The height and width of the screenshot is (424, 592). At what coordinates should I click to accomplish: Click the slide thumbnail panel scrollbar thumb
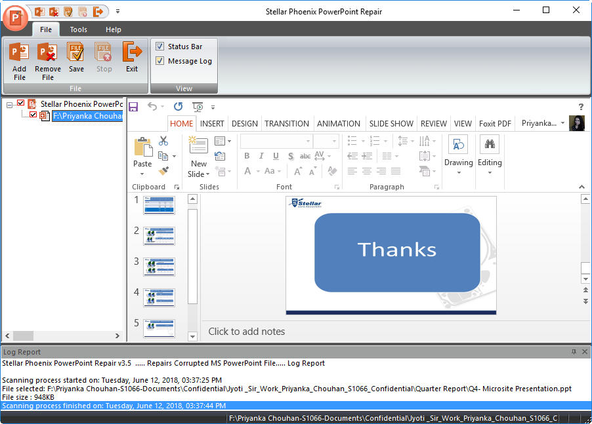(x=192, y=256)
